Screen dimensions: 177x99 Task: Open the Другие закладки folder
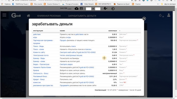pos(168,4)
